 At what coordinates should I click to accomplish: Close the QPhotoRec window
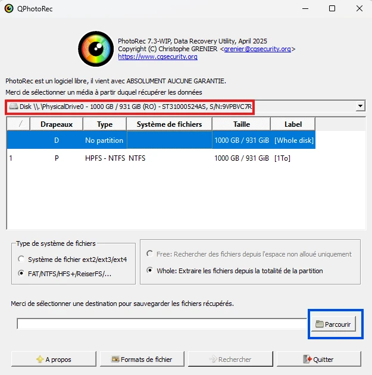click(x=360, y=8)
